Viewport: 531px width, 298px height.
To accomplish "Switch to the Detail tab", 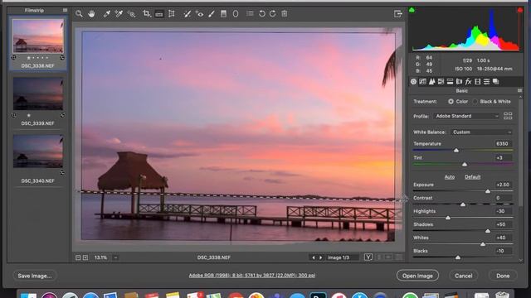I will [x=431, y=81].
